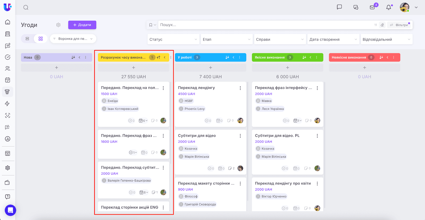Click the search magnifier icon in top bar

(26, 7)
